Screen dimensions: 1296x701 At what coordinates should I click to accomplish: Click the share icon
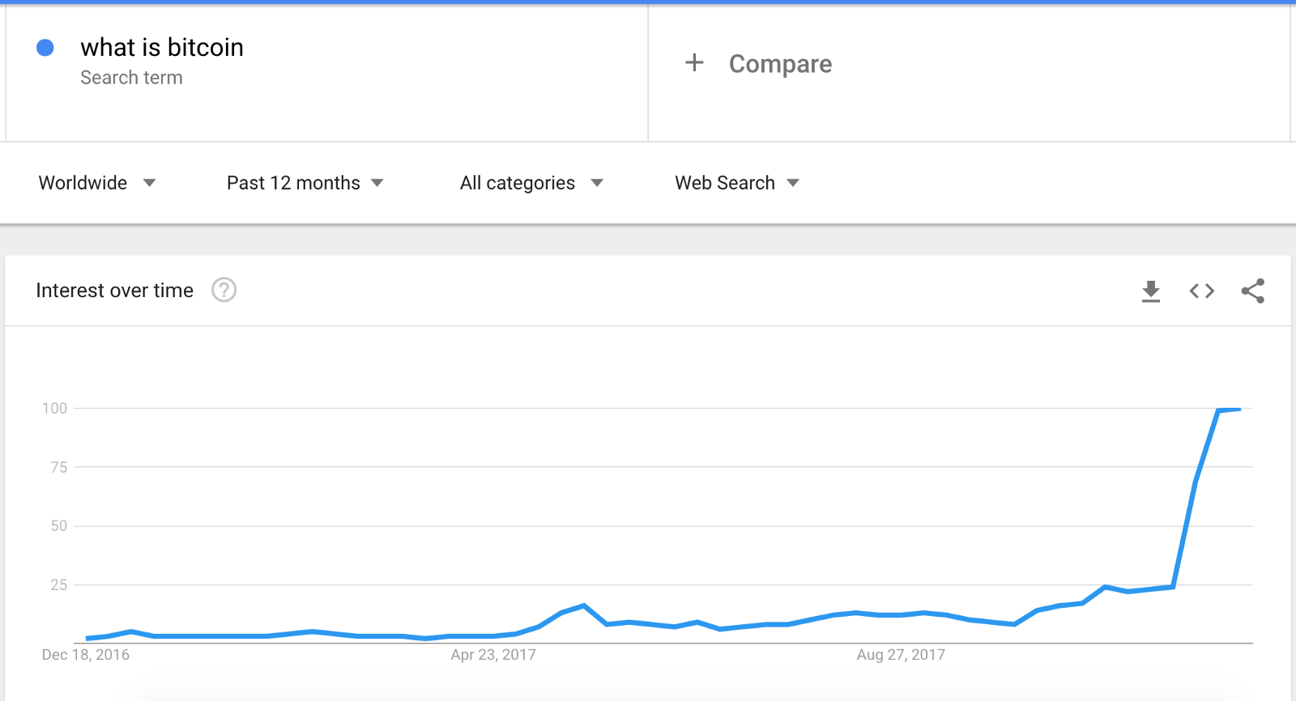coord(1253,291)
